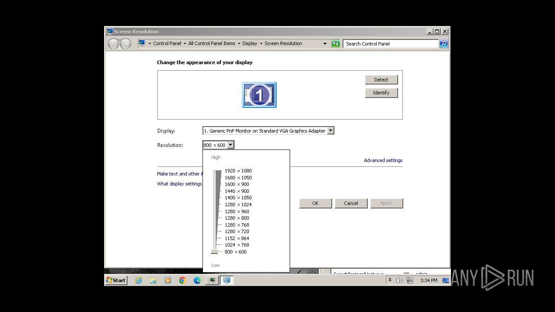Open the media player taskbar icon
Screen dimensions: 555x312
[x=168, y=280]
